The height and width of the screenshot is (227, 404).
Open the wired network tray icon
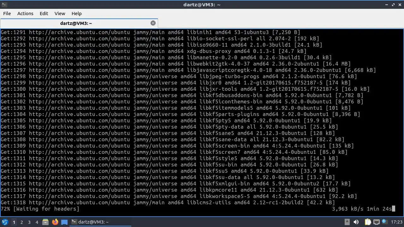point(377,222)
